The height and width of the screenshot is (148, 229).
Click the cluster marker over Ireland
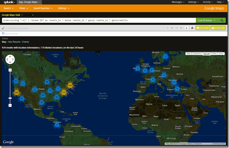138,68
